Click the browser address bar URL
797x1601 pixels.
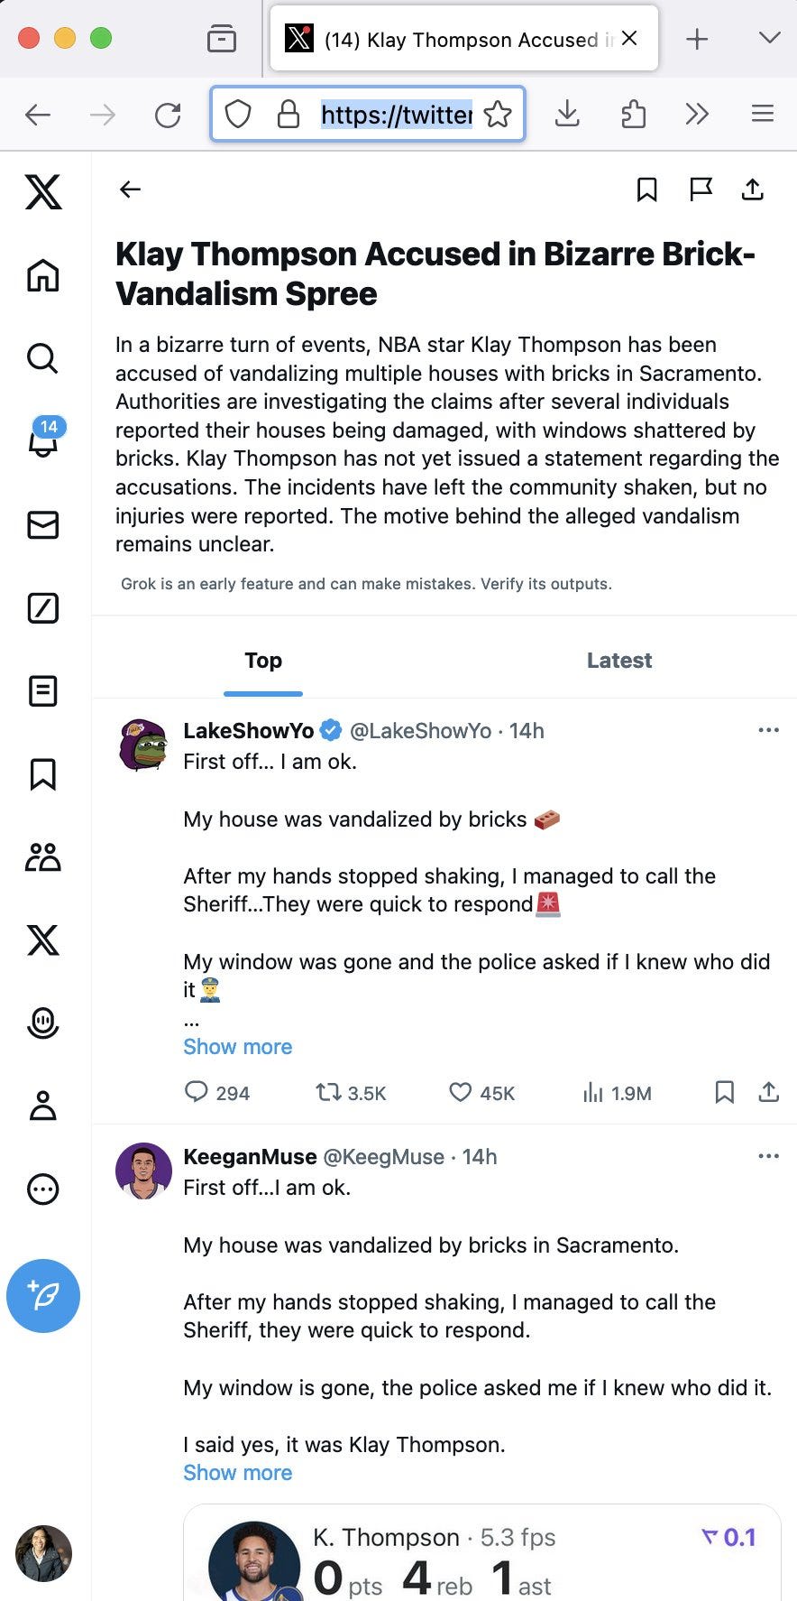coord(397,115)
